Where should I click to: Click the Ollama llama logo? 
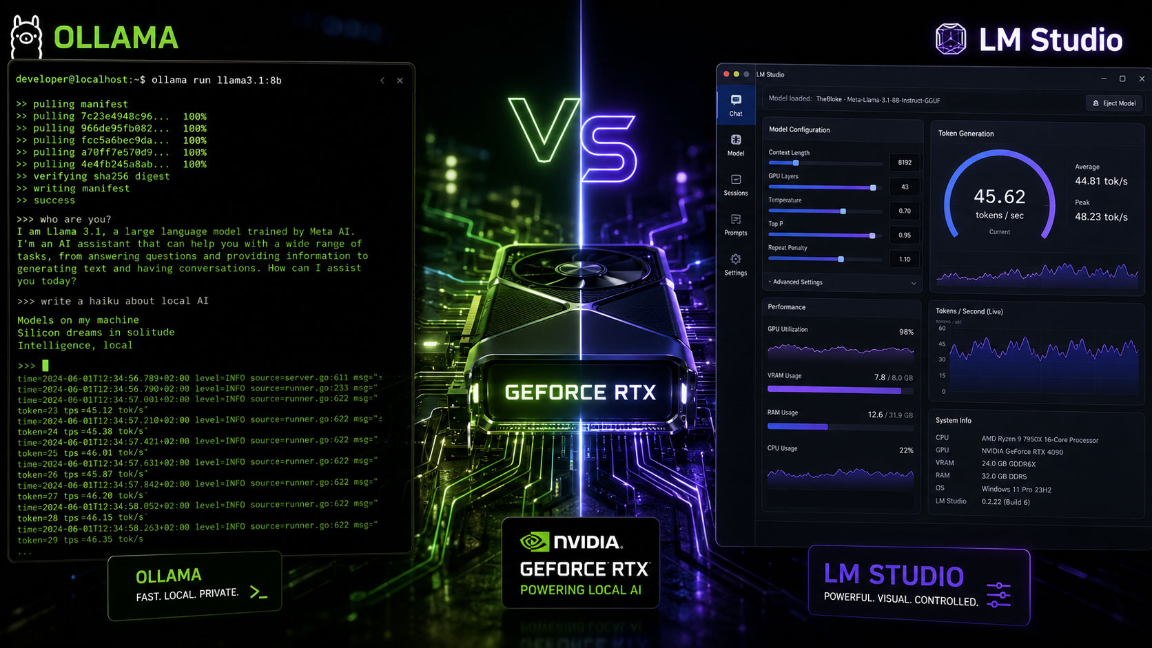26,38
